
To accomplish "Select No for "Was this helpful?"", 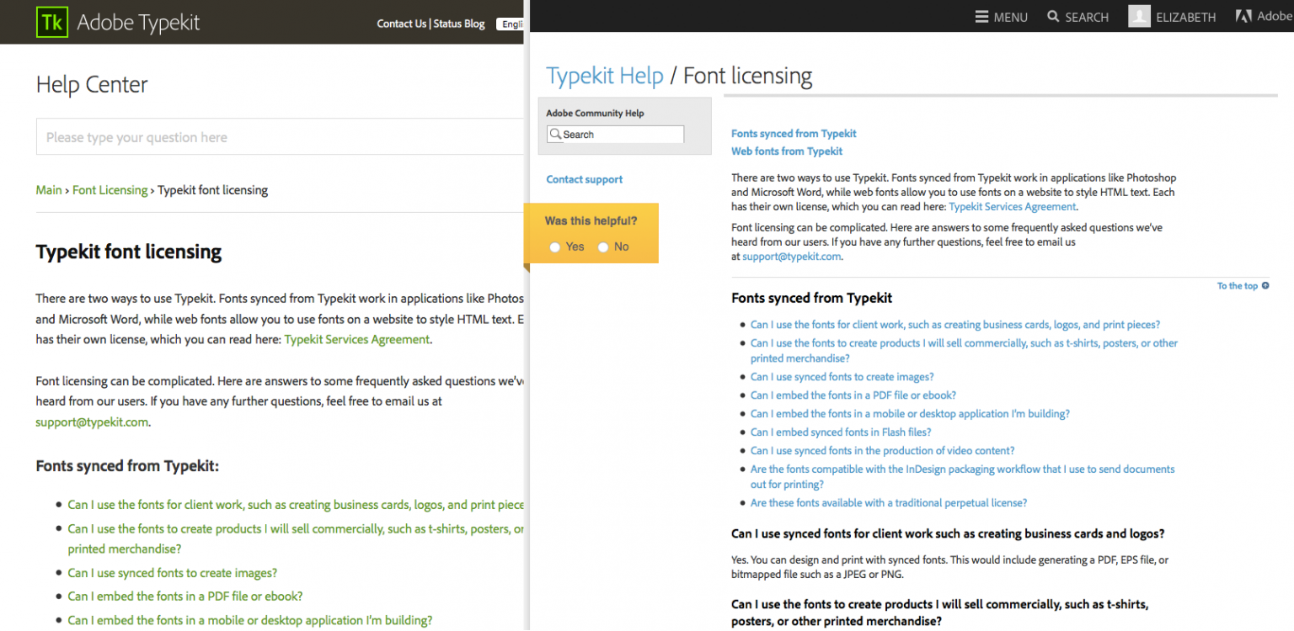I will (603, 247).
